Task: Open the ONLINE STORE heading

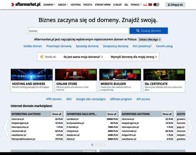Action: click(67, 84)
